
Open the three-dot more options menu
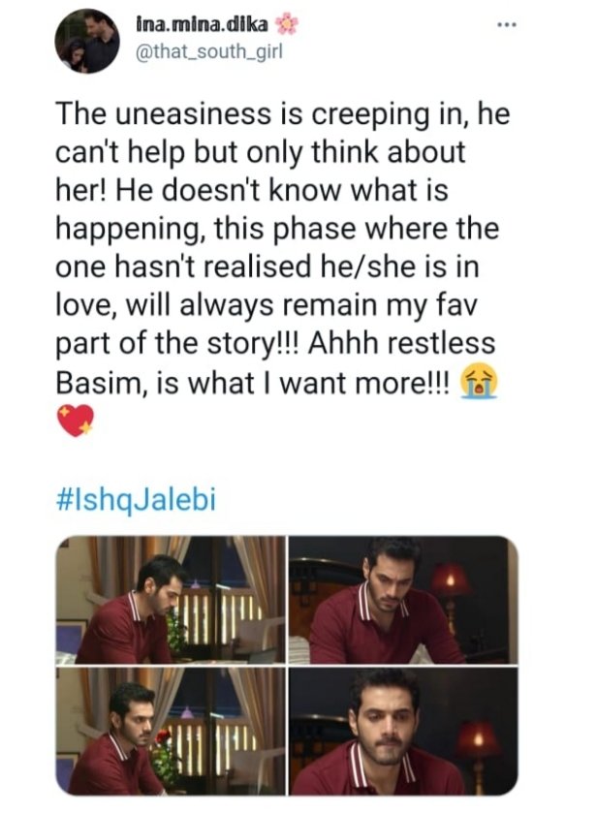tap(506, 25)
